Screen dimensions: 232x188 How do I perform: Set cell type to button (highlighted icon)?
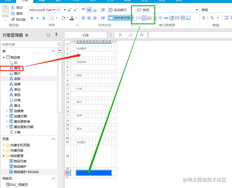pos(144,18)
